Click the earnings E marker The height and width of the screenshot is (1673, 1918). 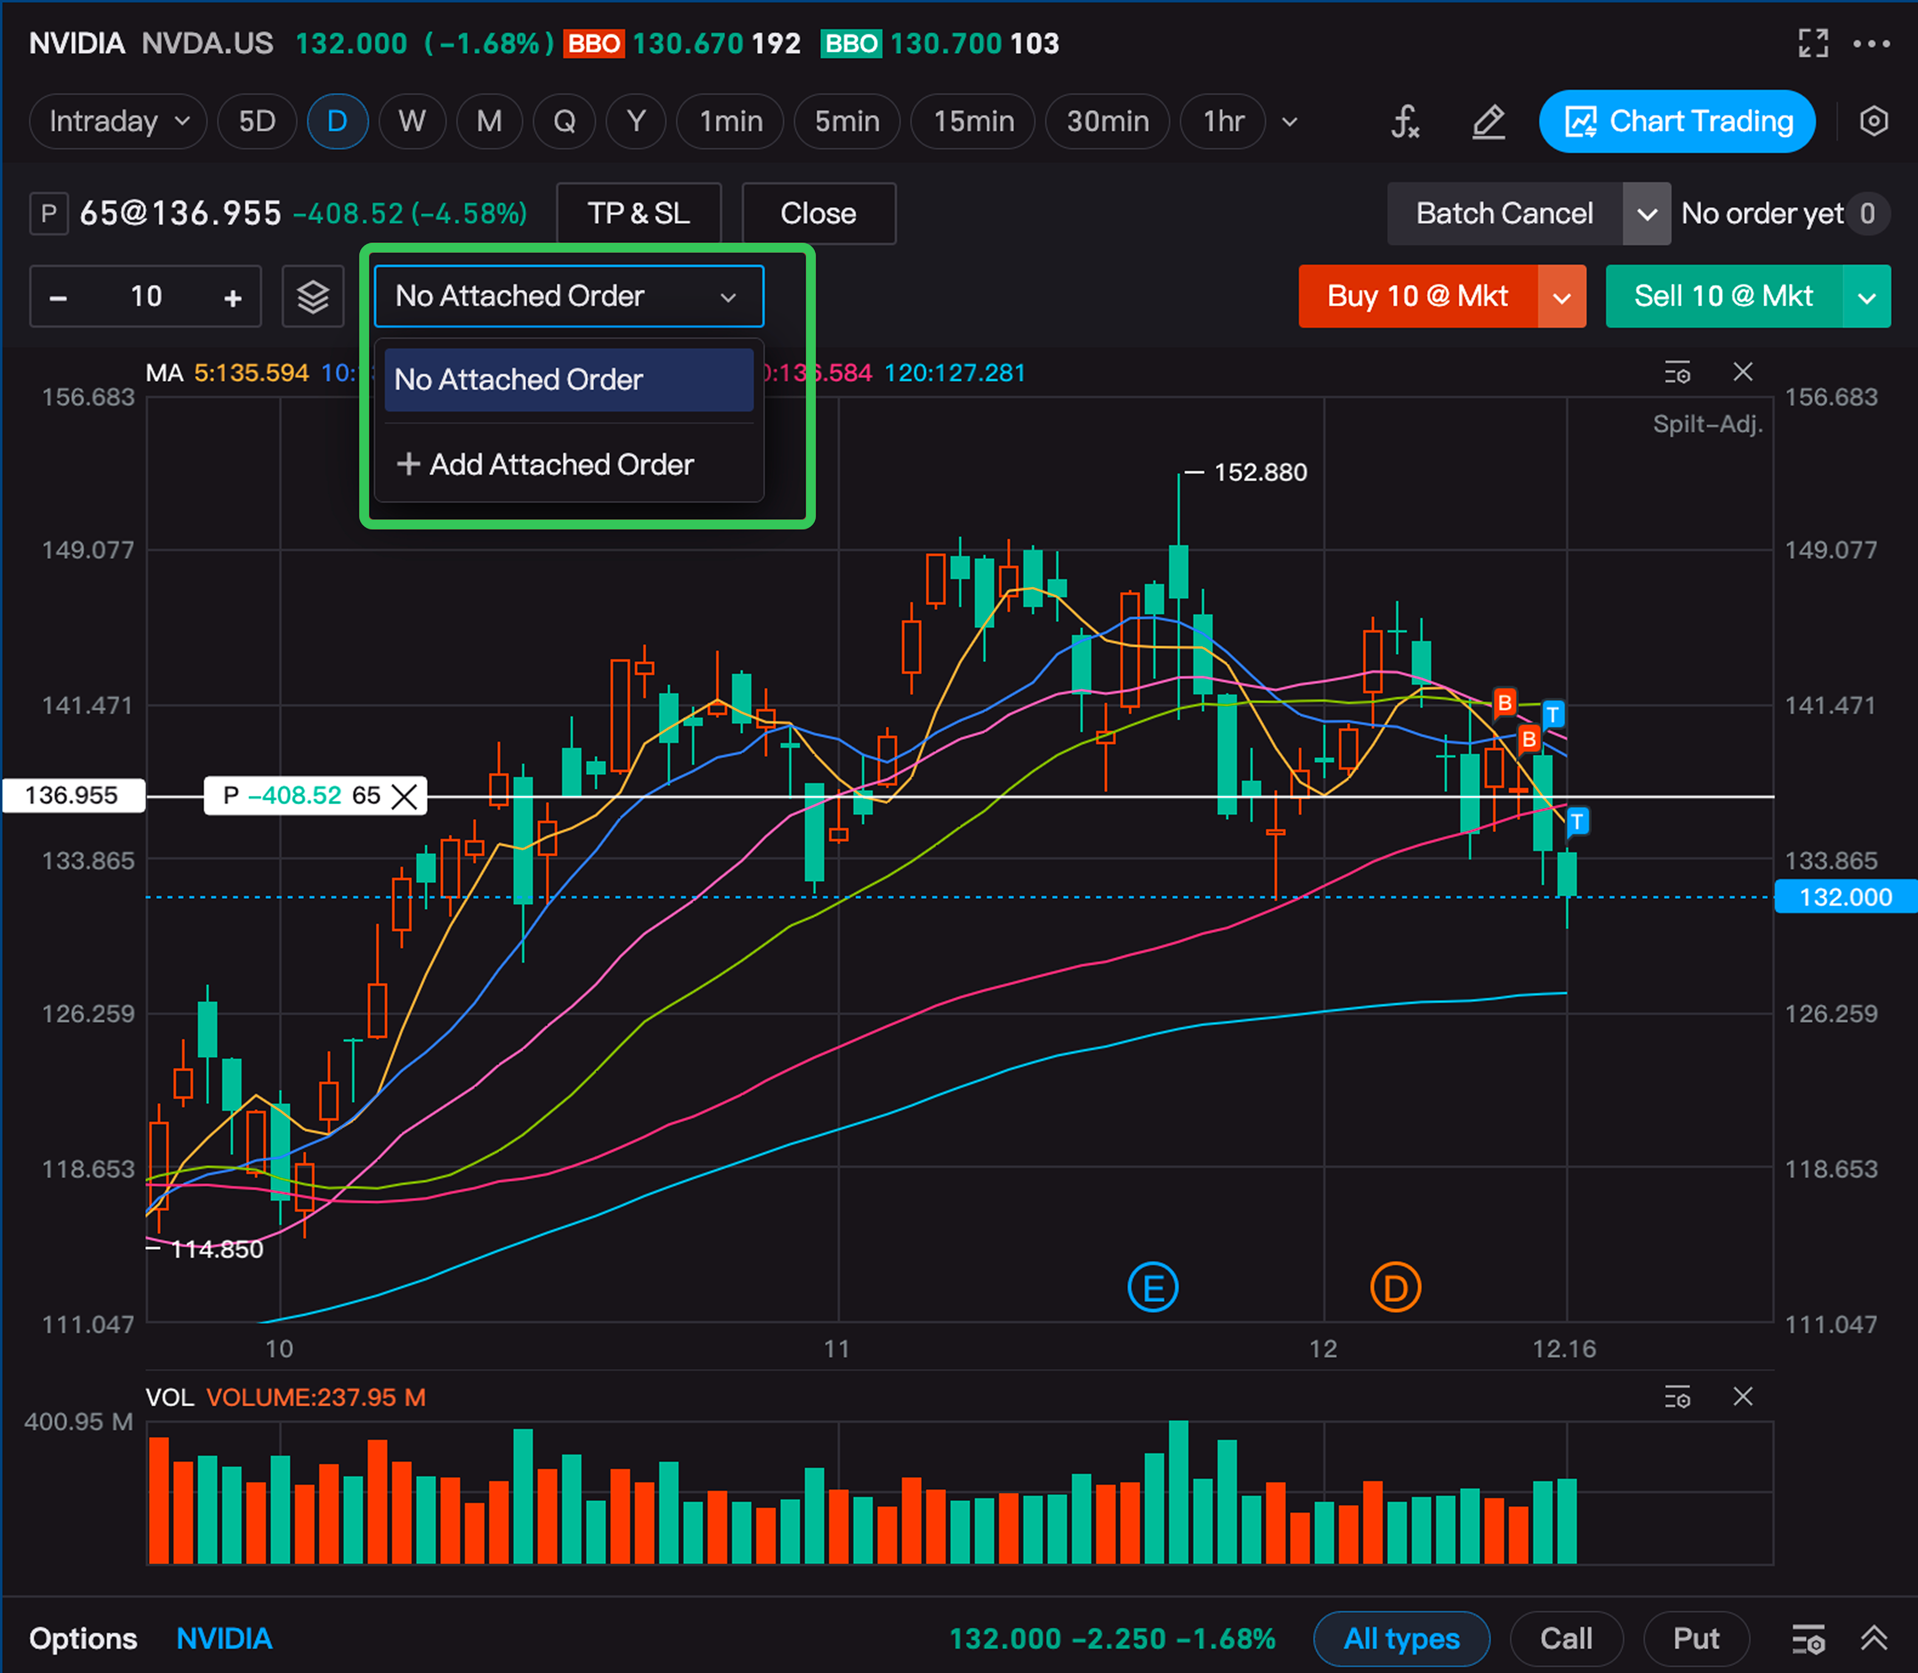point(1153,1288)
